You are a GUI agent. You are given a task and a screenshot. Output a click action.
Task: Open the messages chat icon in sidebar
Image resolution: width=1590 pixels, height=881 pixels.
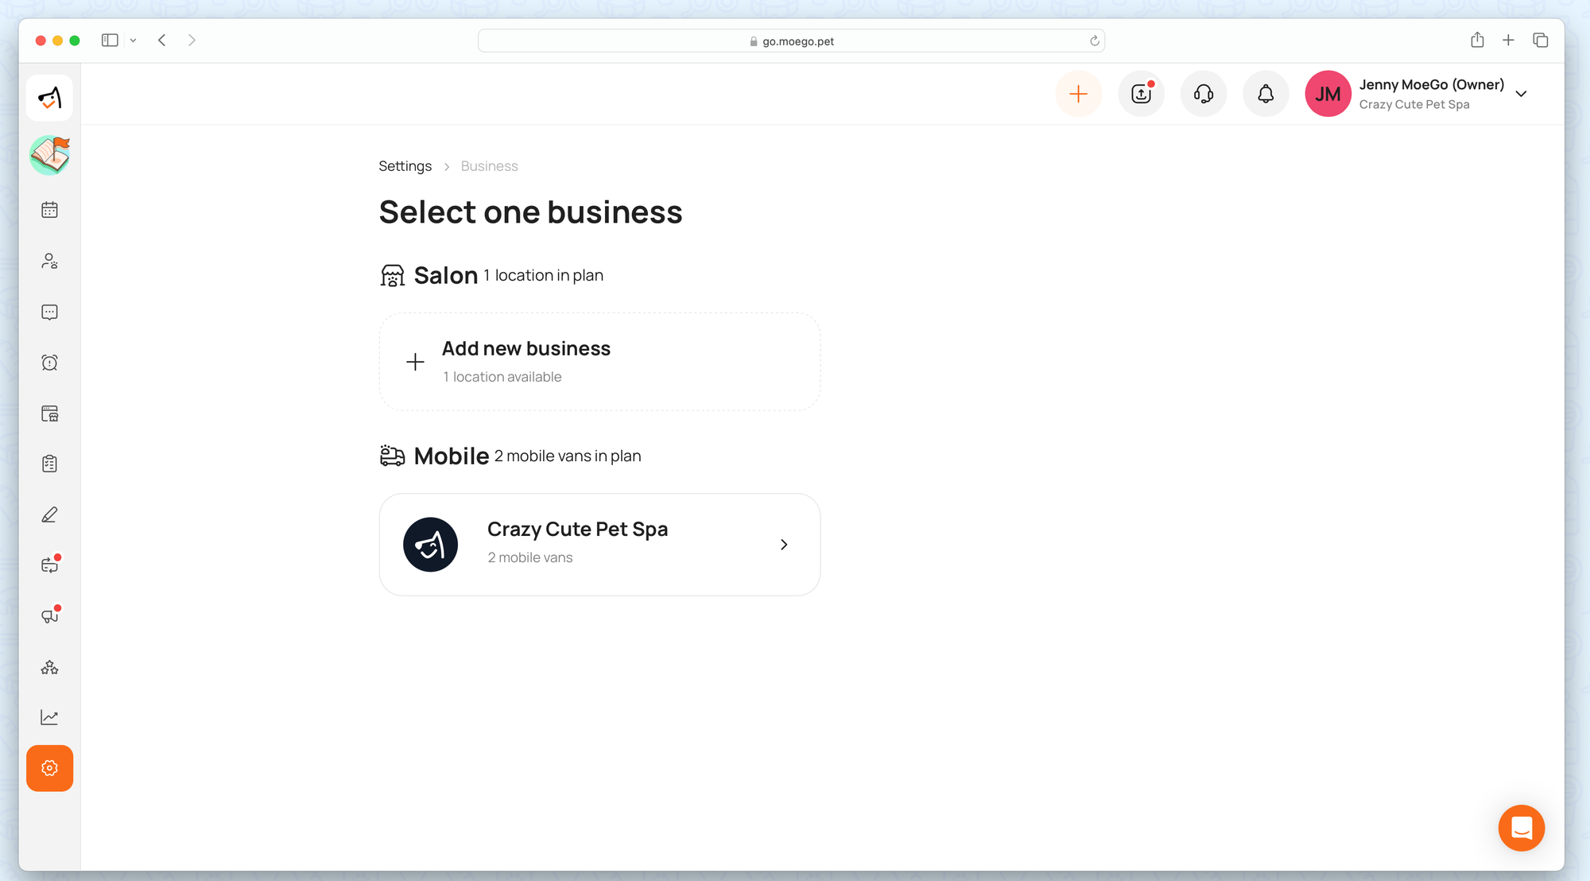point(49,312)
